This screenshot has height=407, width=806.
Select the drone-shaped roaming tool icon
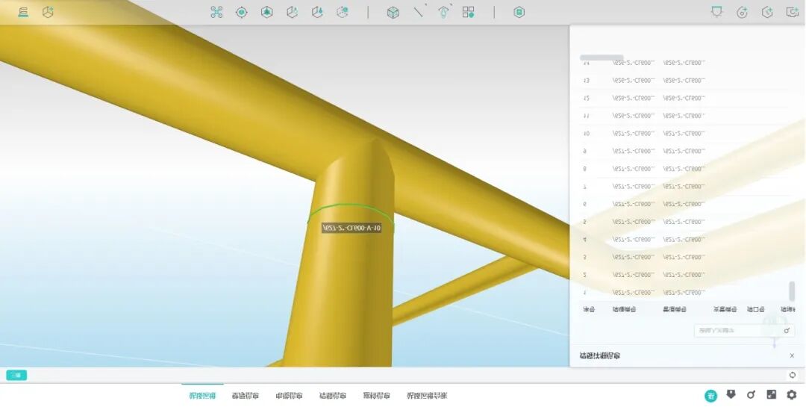coord(216,12)
